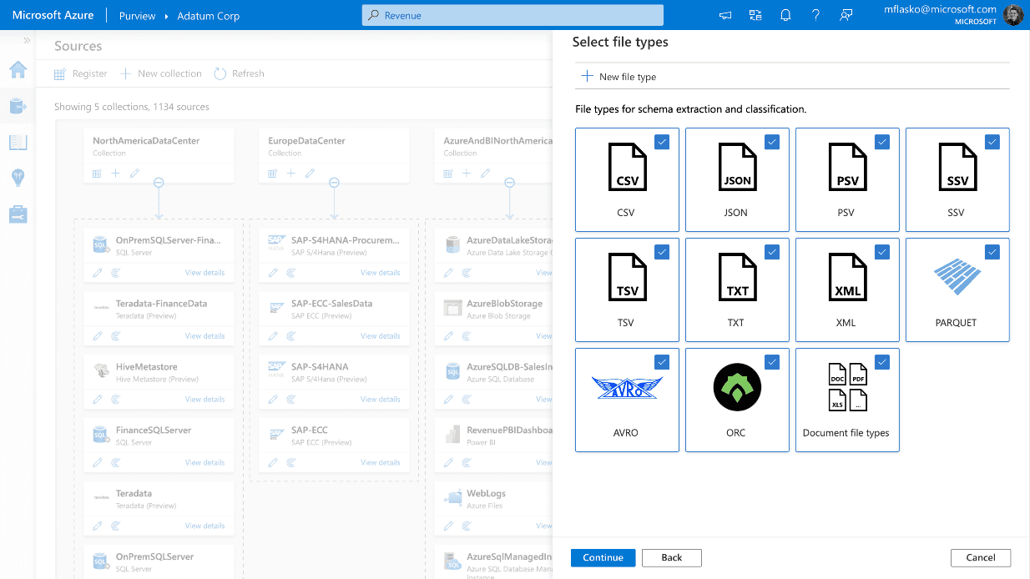Uncheck the XML file type checkbox
1030x579 pixels.
pos(882,252)
